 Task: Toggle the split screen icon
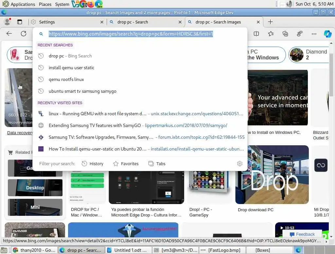click(256, 34)
